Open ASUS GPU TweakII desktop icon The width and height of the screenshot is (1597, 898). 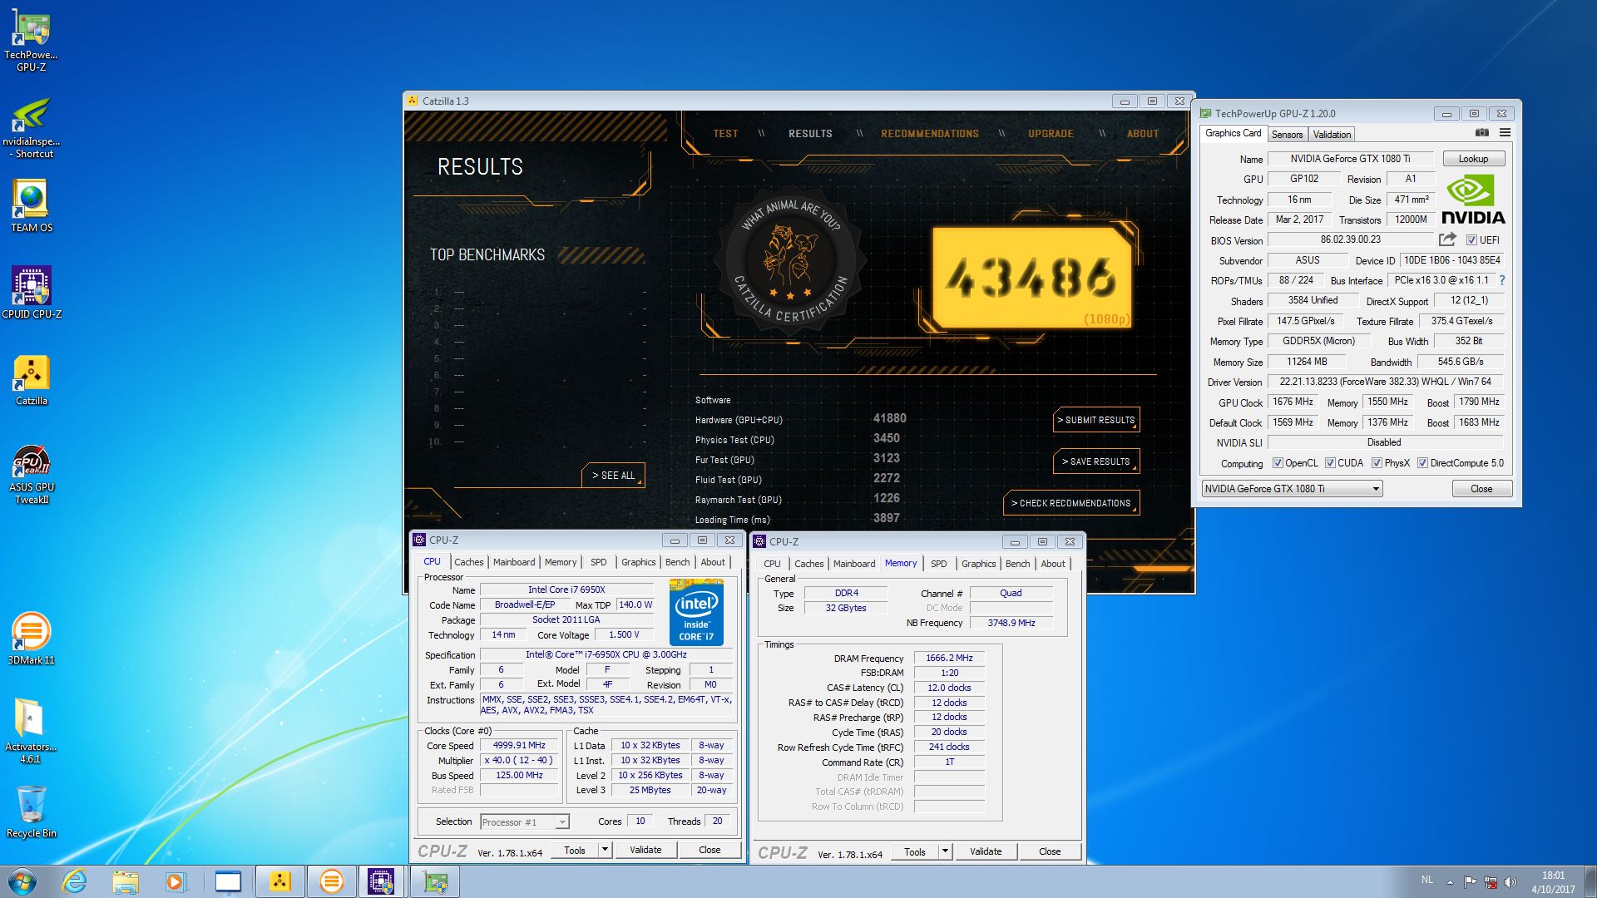pos(31,474)
